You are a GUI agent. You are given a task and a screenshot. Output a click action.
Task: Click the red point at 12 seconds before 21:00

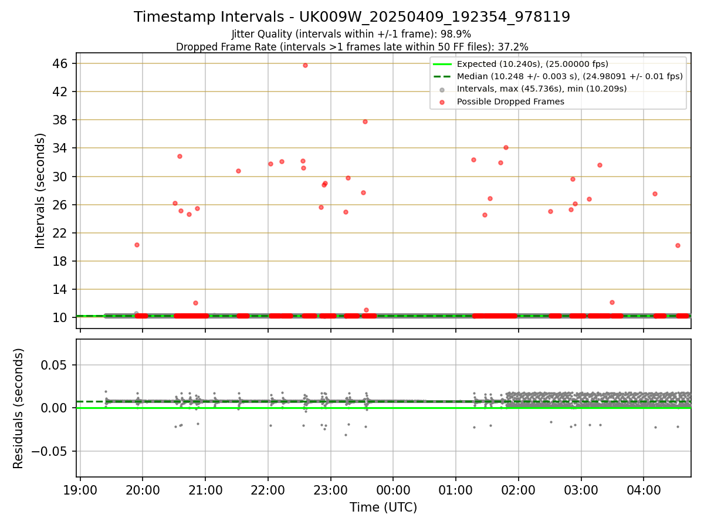[195, 303]
